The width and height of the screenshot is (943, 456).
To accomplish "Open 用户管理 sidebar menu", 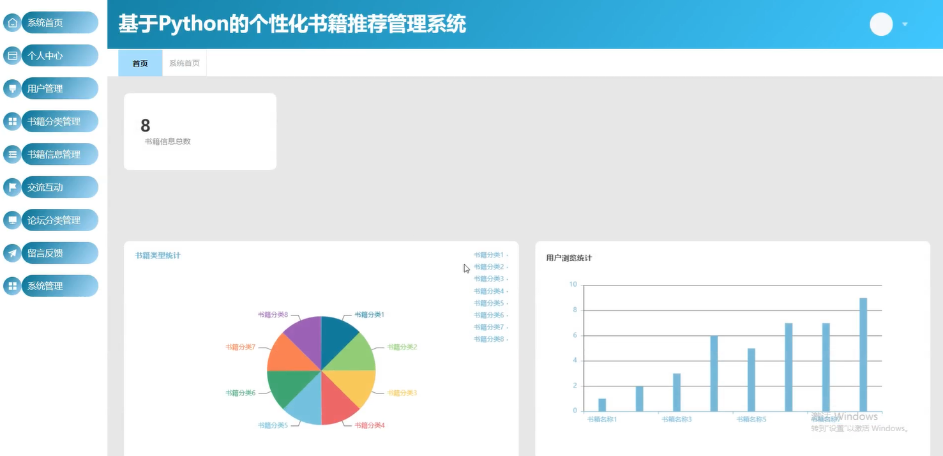I will point(60,89).
